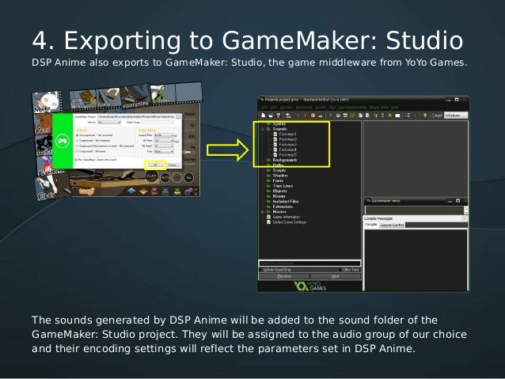Click the Save project icon in GameMaker toolbar
Viewport: 505px width, 379px height.
(279, 116)
